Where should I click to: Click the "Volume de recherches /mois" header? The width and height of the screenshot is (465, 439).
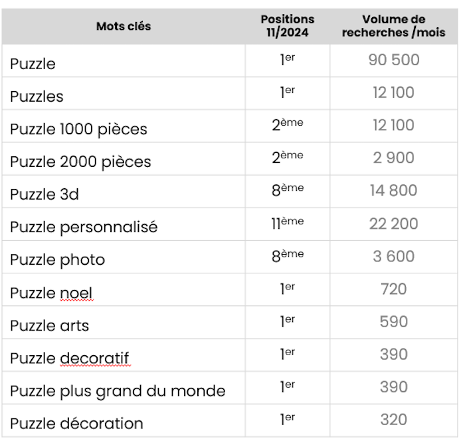(393, 26)
